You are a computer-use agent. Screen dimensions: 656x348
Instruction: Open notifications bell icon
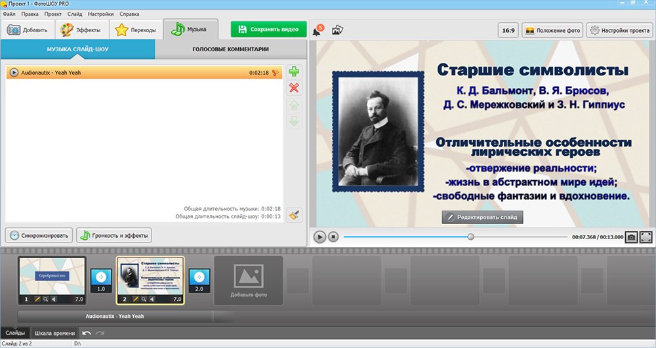pyautogui.click(x=316, y=31)
